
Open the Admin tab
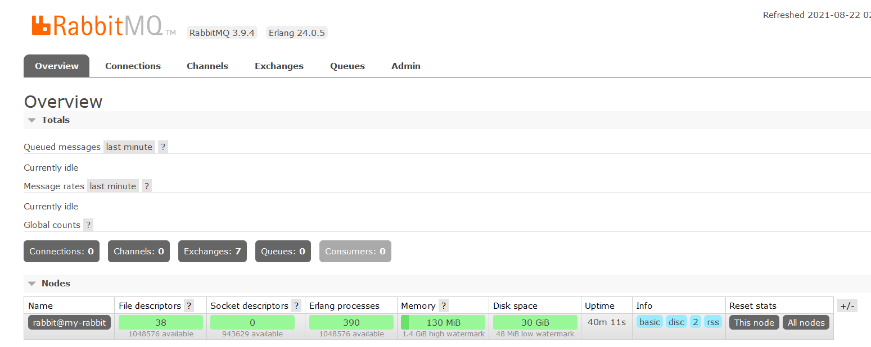click(406, 66)
